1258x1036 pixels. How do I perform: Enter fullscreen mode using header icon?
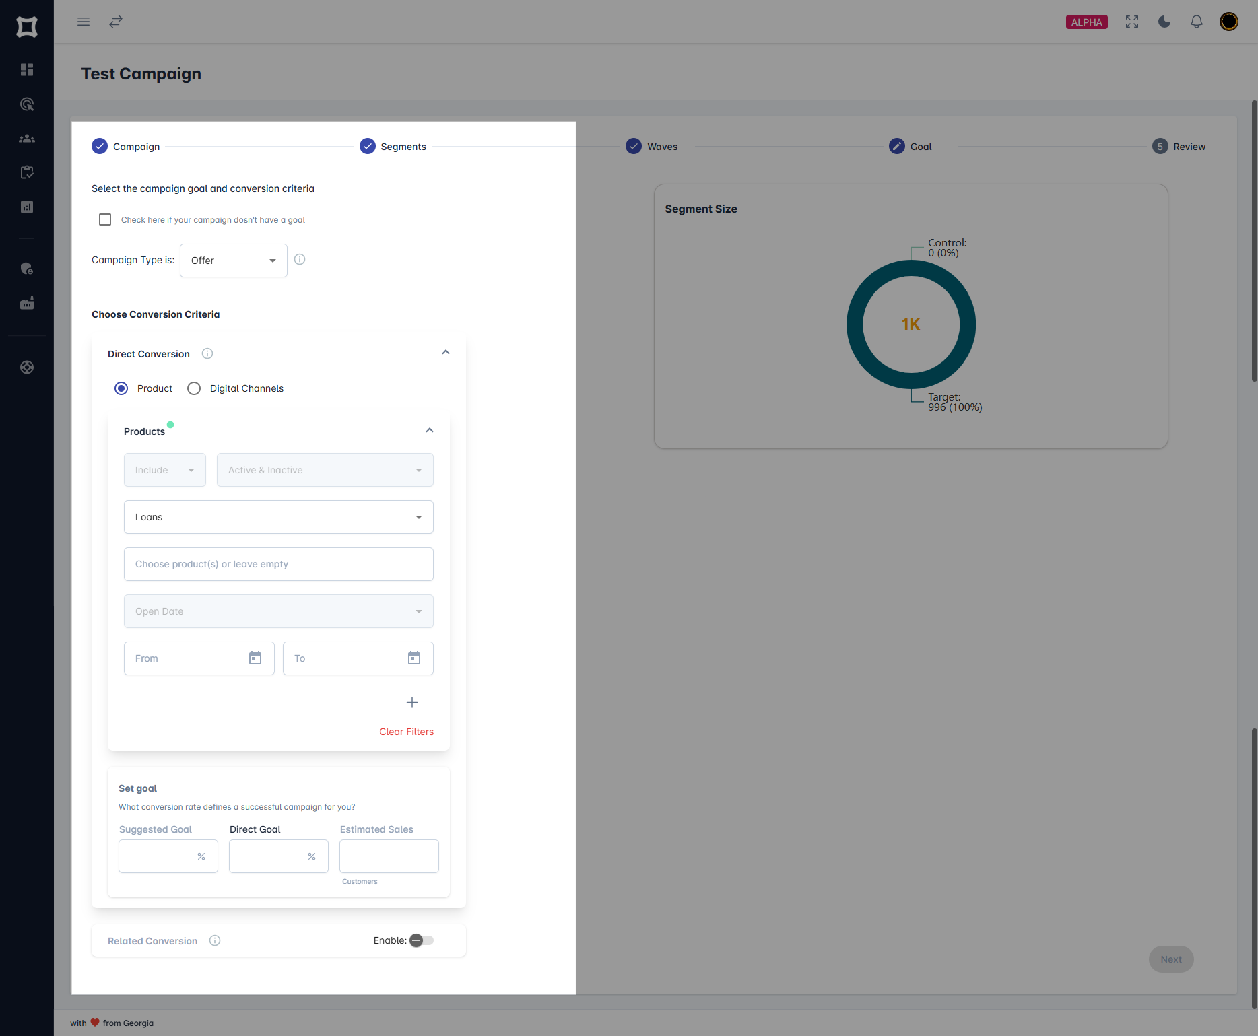click(x=1132, y=22)
